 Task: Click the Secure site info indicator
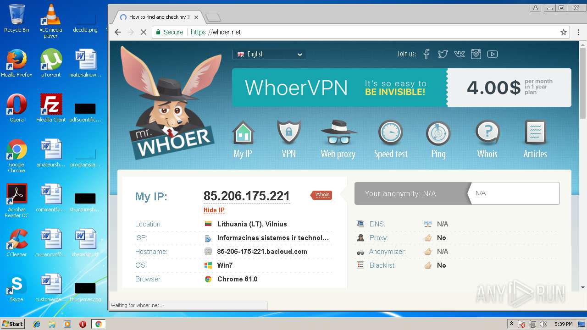pyautogui.click(x=169, y=32)
